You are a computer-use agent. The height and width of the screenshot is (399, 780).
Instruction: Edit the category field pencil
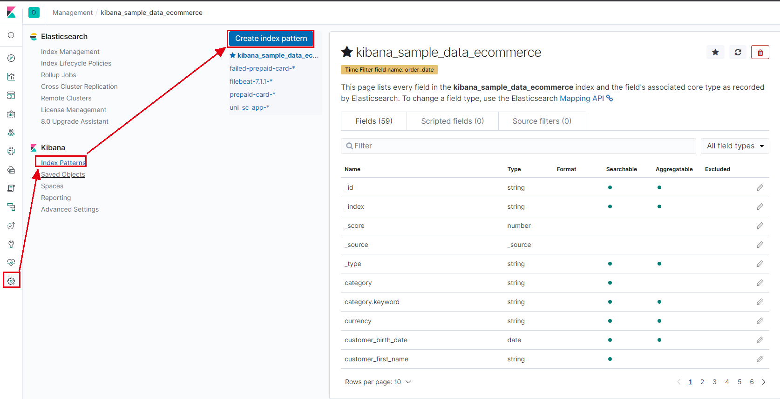point(760,283)
